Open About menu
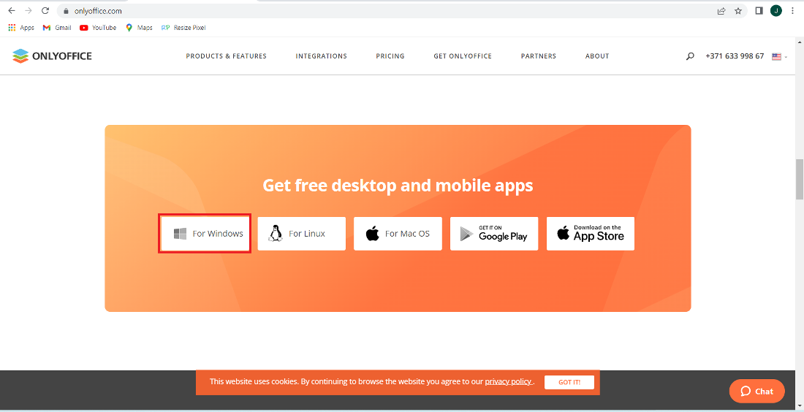 pos(597,56)
